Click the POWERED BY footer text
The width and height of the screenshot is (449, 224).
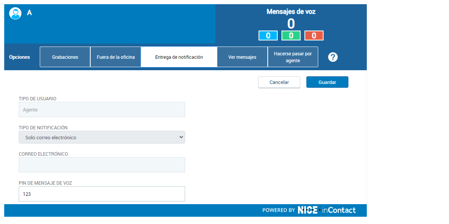279,210
